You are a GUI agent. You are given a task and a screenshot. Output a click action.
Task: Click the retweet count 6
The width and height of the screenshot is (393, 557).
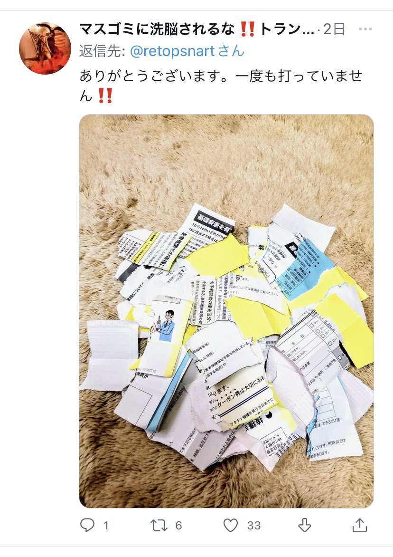[x=178, y=525]
